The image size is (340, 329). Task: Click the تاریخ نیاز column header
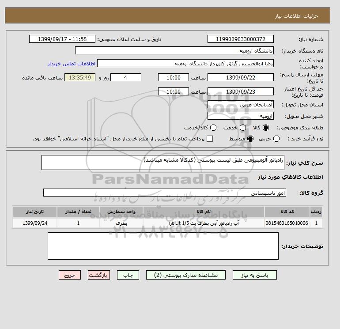tap(35, 212)
